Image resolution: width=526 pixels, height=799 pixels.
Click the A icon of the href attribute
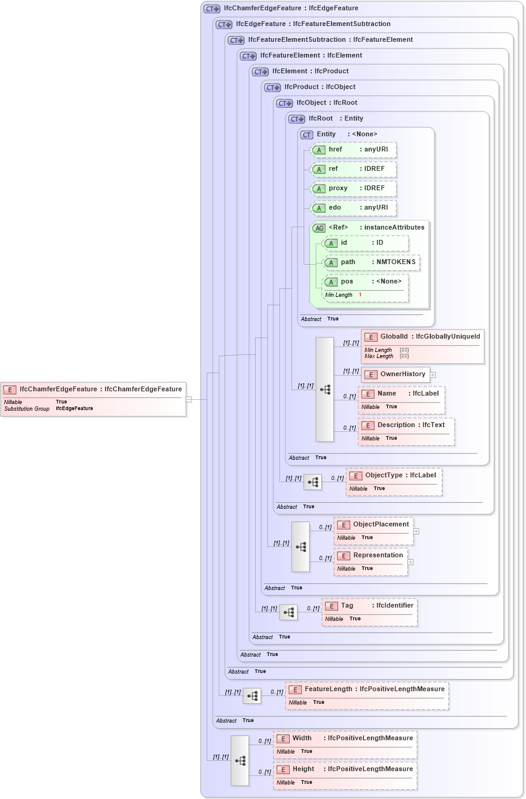[x=319, y=150]
